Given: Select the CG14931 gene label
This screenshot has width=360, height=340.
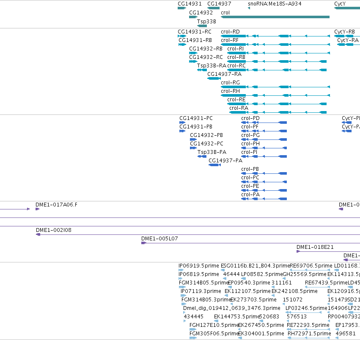Looking at the screenshot, I should coord(190,4).
